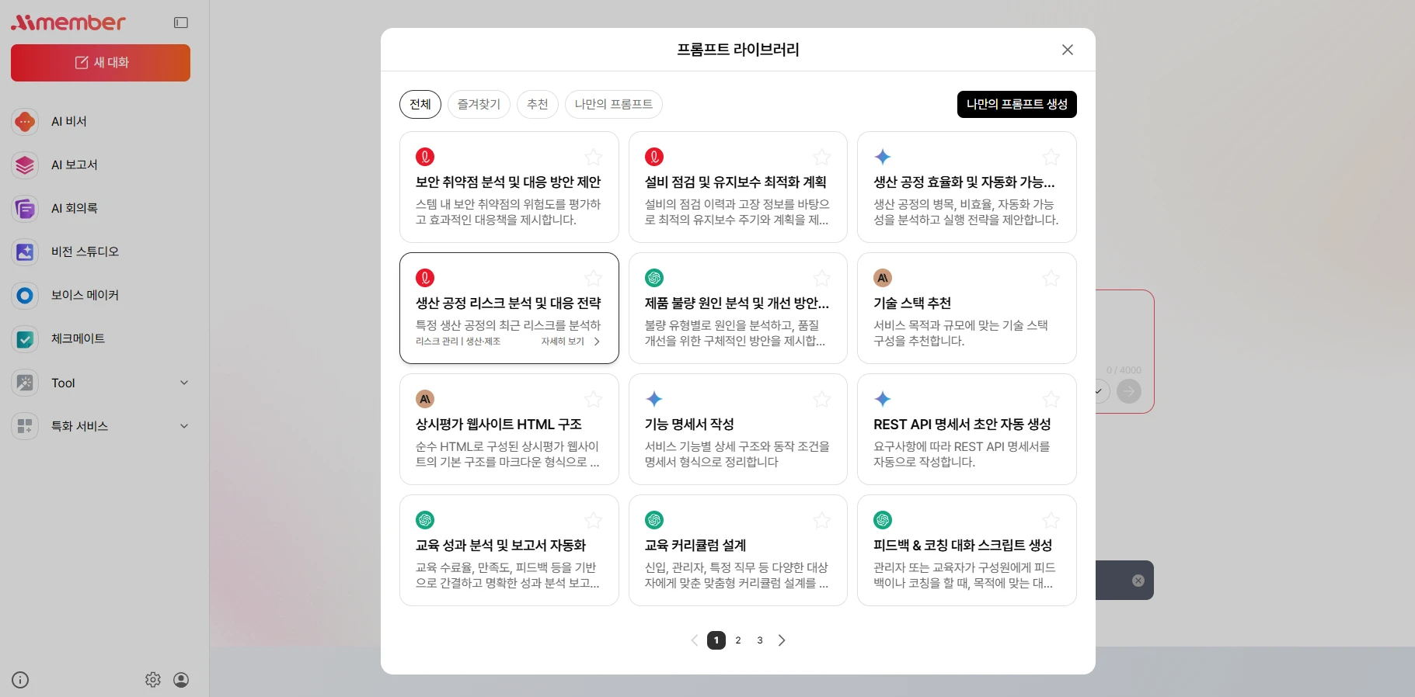The width and height of the screenshot is (1415, 697).
Task: Open settings gear icon
Action: 153,680
